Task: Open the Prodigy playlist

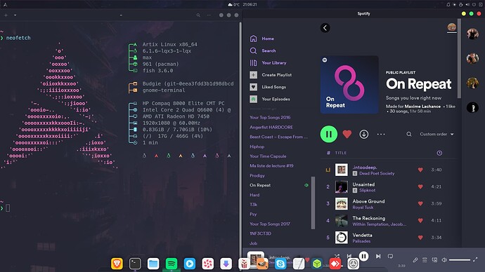Action: click(257, 175)
